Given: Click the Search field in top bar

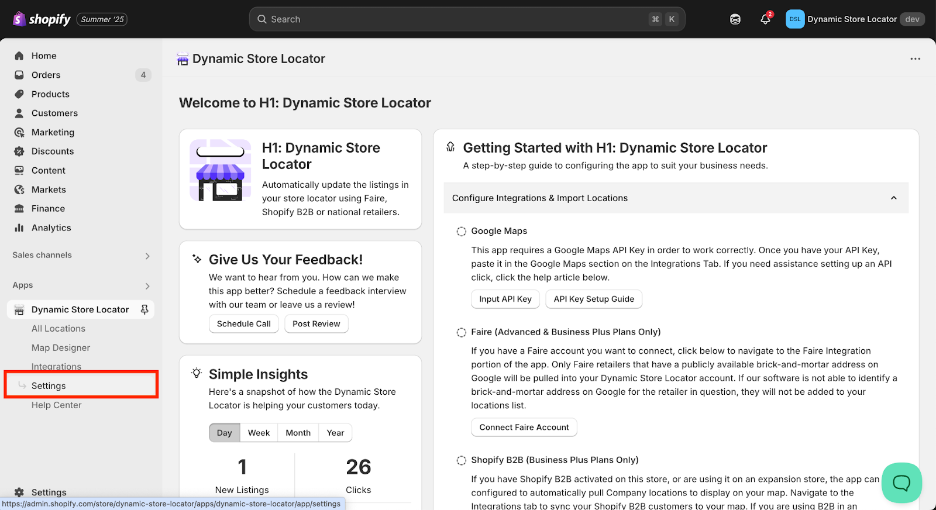Looking at the screenshot, I should [467, 19].
